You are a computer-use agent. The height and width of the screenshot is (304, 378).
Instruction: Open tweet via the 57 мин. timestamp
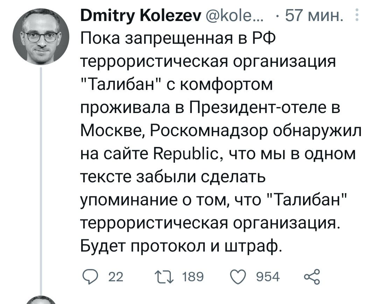click(x=313, y=16)
